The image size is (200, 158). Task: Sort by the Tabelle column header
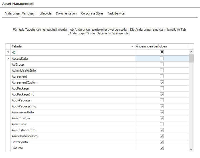(73, 46)
